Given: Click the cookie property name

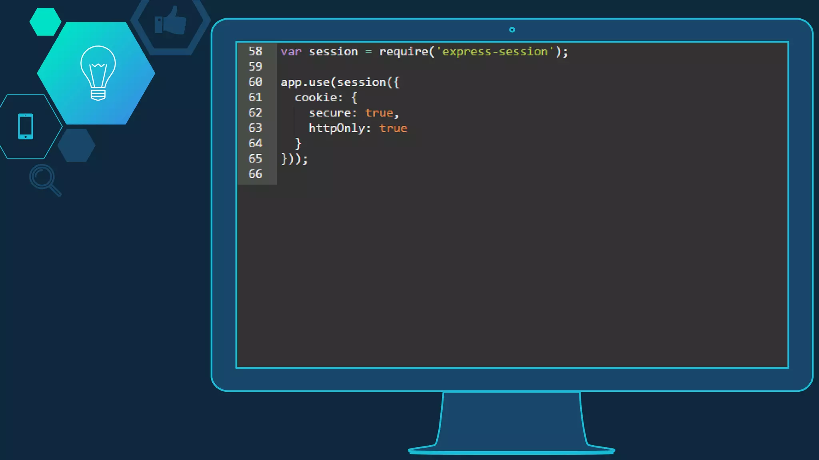Looking at the screenshot, I should click(x=316, y=98).
